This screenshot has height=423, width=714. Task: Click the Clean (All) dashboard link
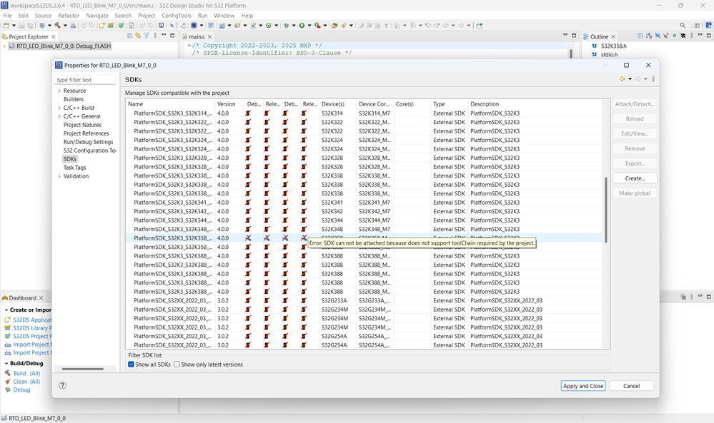coord(26,382)
